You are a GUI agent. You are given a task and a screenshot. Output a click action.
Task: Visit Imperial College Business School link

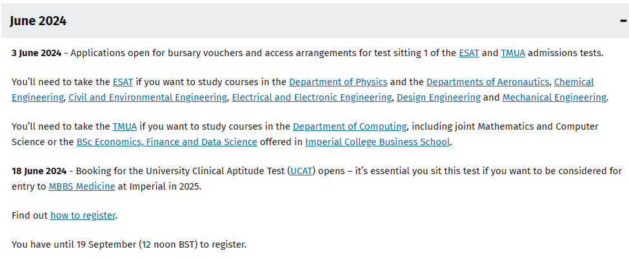pos(377,142)
